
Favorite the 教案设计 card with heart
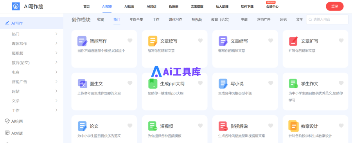click(341, 125)
